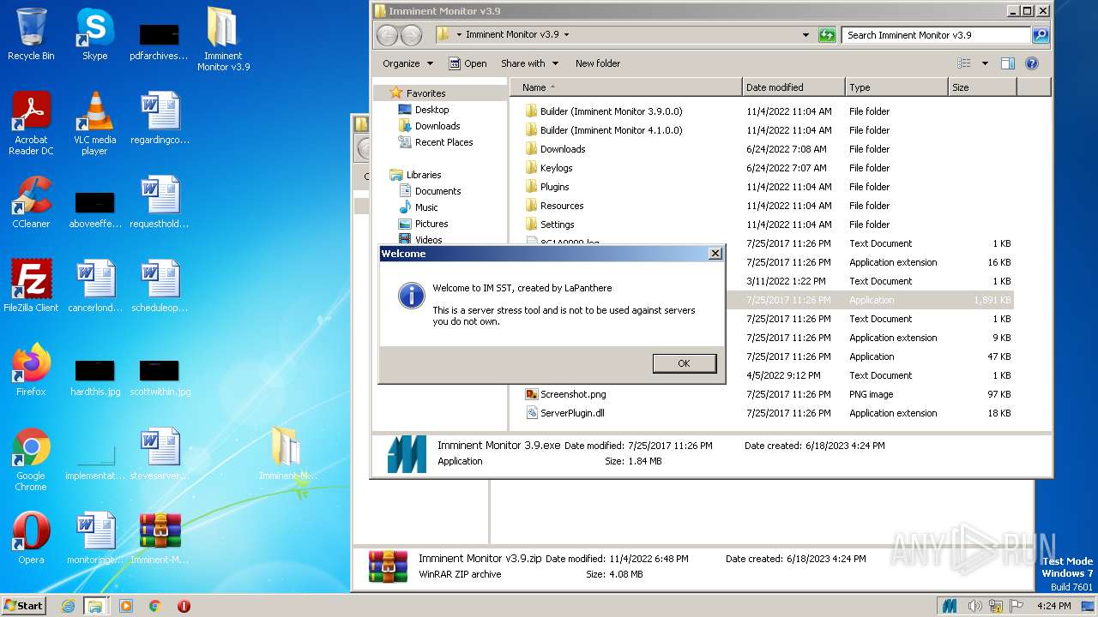Viewport: 1098px width, 617px height.
Task: Click into the Search Imminent Monitor v3.9 field
Action: [x=936, y=35]
